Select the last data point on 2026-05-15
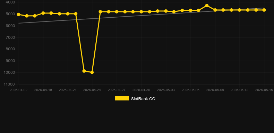The width and height of the screenshot is (274, 133). click(x=264, y=10)
